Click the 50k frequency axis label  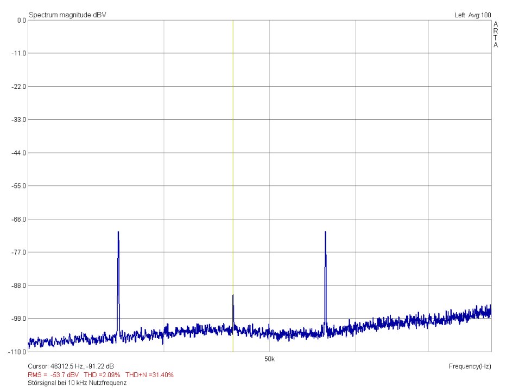click(x=269, y=359)
